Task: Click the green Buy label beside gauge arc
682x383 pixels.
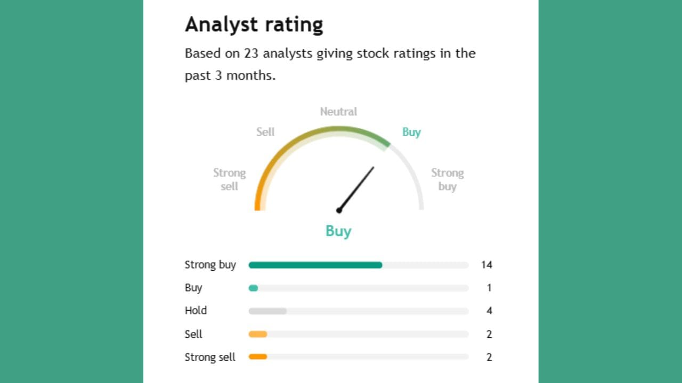Action: coord(411,132)
